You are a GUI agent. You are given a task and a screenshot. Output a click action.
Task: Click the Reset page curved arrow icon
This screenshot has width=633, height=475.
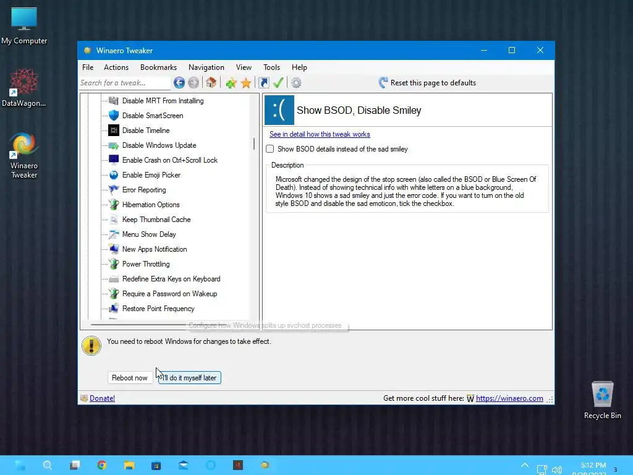tap(383, 83)
